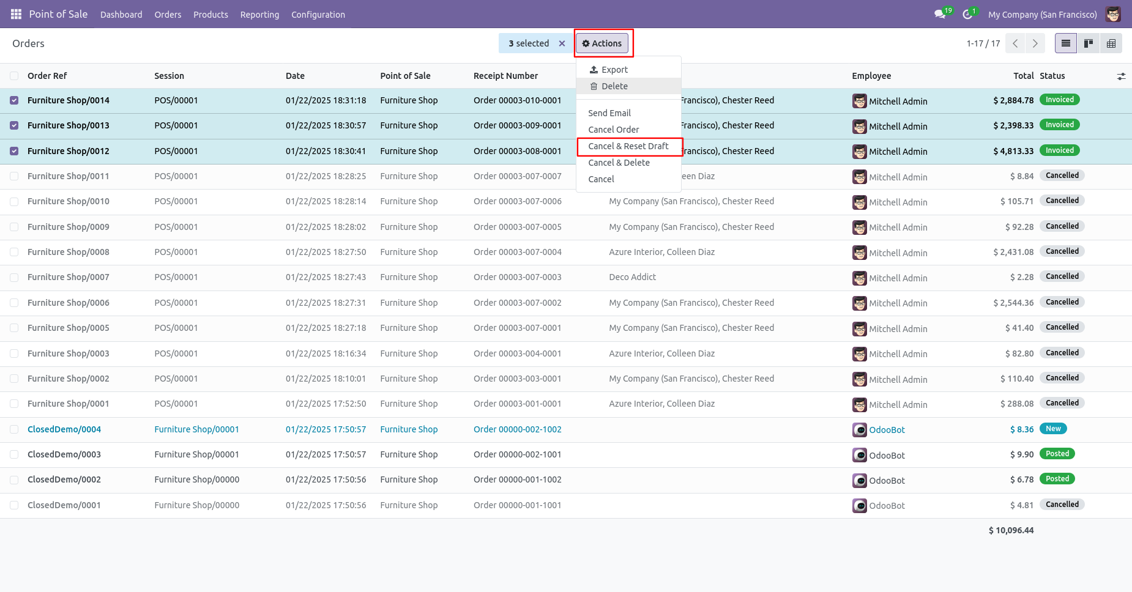
Task: Sort by Status column header
Action: tap(1052, 76)
